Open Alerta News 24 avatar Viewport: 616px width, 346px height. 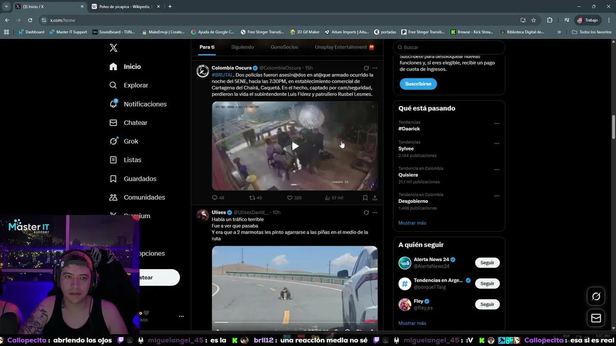[405, 263]
